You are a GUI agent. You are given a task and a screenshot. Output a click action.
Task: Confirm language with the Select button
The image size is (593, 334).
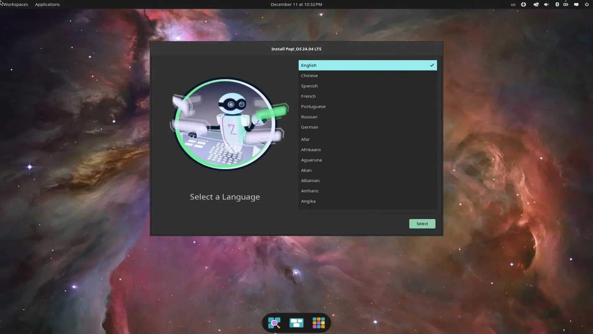[x=422, y=224]
